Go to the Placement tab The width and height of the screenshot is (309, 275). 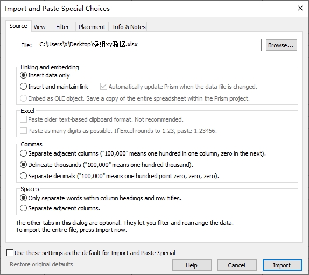click(x=92, y=27)
